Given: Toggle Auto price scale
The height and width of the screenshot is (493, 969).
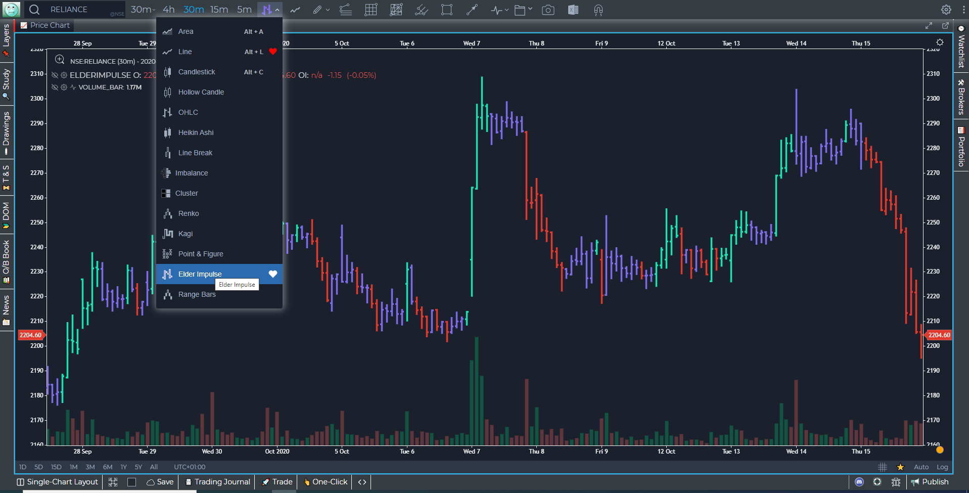Looking at the screenshot, I should pos(921,467).
